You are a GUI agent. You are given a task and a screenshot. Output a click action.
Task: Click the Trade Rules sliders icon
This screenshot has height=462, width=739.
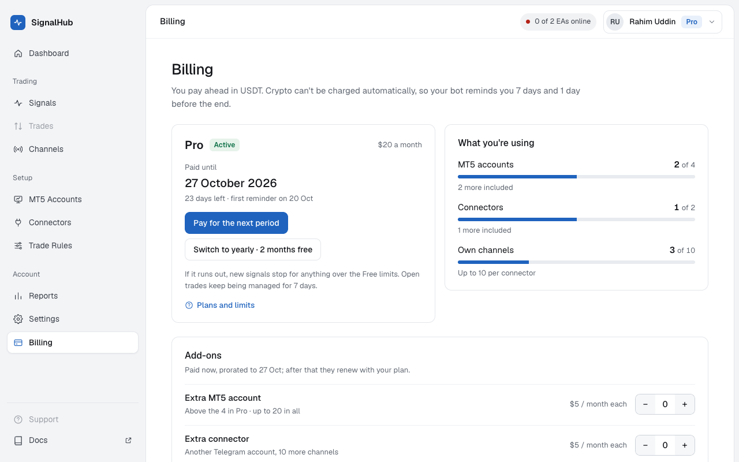click(x=18, y=245)
